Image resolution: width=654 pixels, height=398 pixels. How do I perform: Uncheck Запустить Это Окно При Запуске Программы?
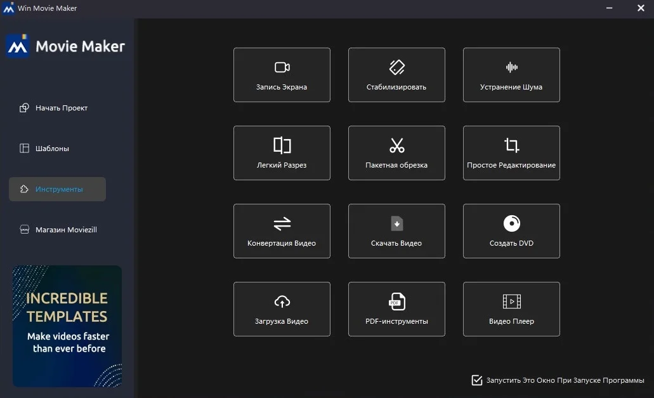pos(477,380)
